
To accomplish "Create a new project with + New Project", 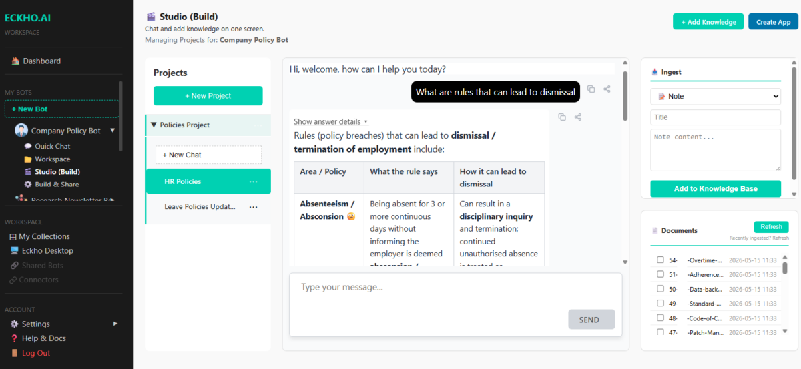I will (208, 96).
